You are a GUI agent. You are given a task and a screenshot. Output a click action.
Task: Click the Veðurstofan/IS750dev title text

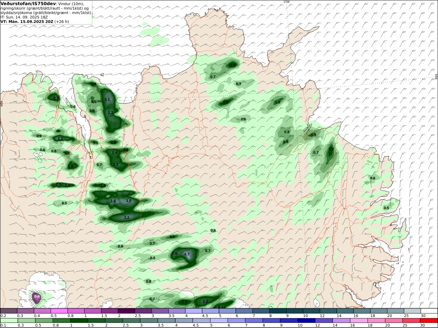pos(28,3)
